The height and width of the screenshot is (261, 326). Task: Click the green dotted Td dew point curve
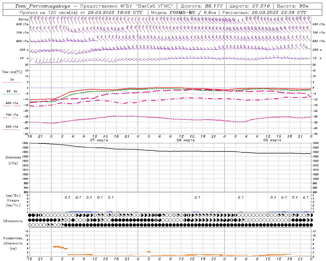171,89
